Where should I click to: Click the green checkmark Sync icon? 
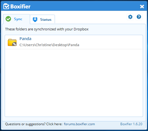pos(8,19)
